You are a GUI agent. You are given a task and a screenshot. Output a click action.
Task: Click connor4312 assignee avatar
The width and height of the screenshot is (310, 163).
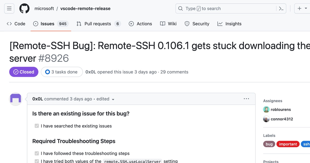[266, 119]
